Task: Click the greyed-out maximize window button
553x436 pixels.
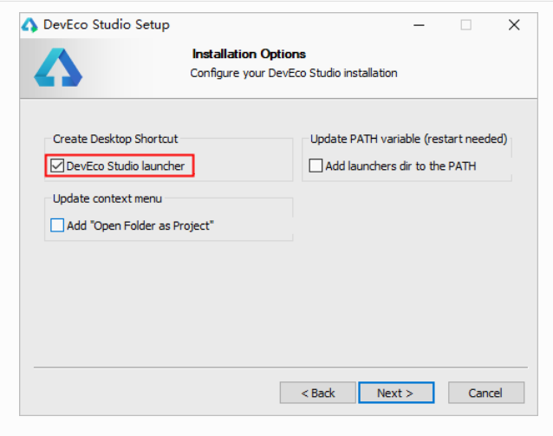Action: point(466,25)
